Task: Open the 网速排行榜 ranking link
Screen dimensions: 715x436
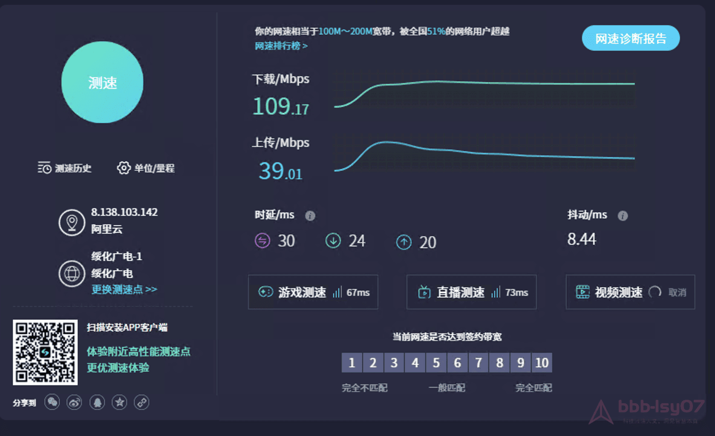Action: tap(281, 46)
